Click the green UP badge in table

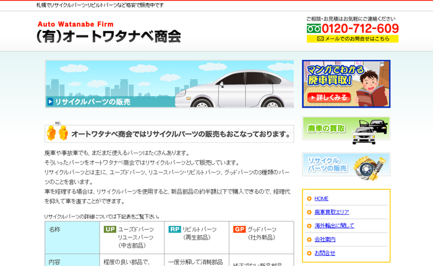(x=110, y=230)
